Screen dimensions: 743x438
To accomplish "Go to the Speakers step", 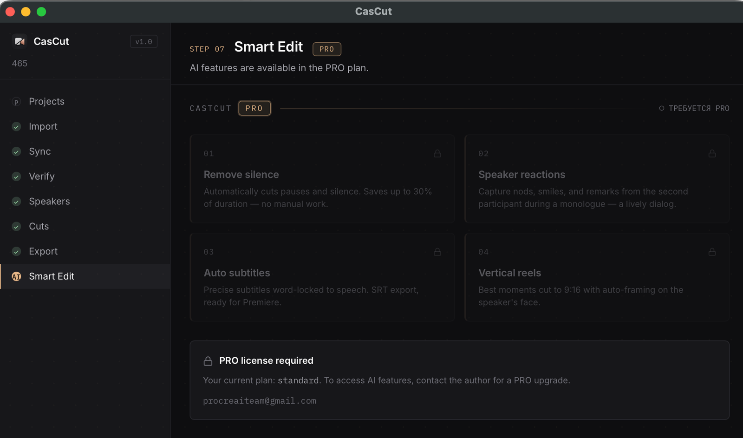I will pos(85,201).
